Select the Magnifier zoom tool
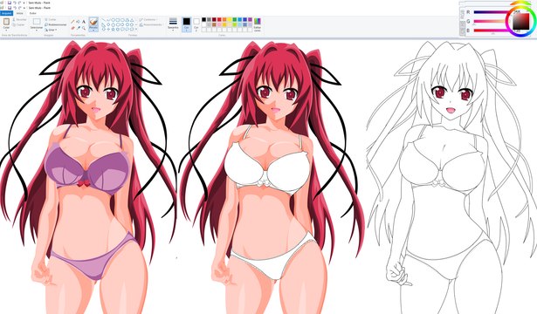This screenshot has height=314, width=537. tap(84, 28)
